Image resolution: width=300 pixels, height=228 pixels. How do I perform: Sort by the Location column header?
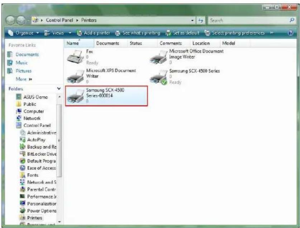pyautogui.click(x=205, y=43)
